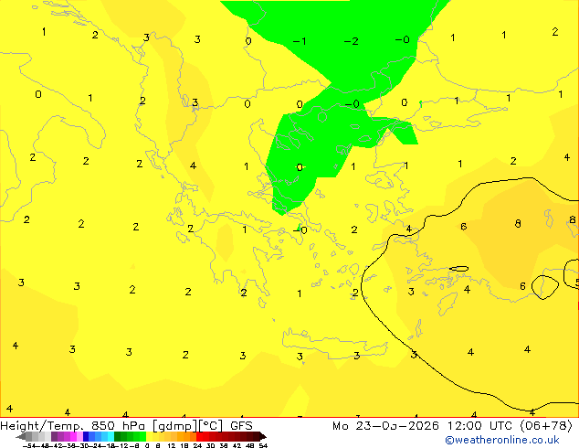Image resolution: width=579 pixels, height=448 pixels.
Task: Select the map title 'Height/Temp. 850 hPa' text
Action: point(73,426)
